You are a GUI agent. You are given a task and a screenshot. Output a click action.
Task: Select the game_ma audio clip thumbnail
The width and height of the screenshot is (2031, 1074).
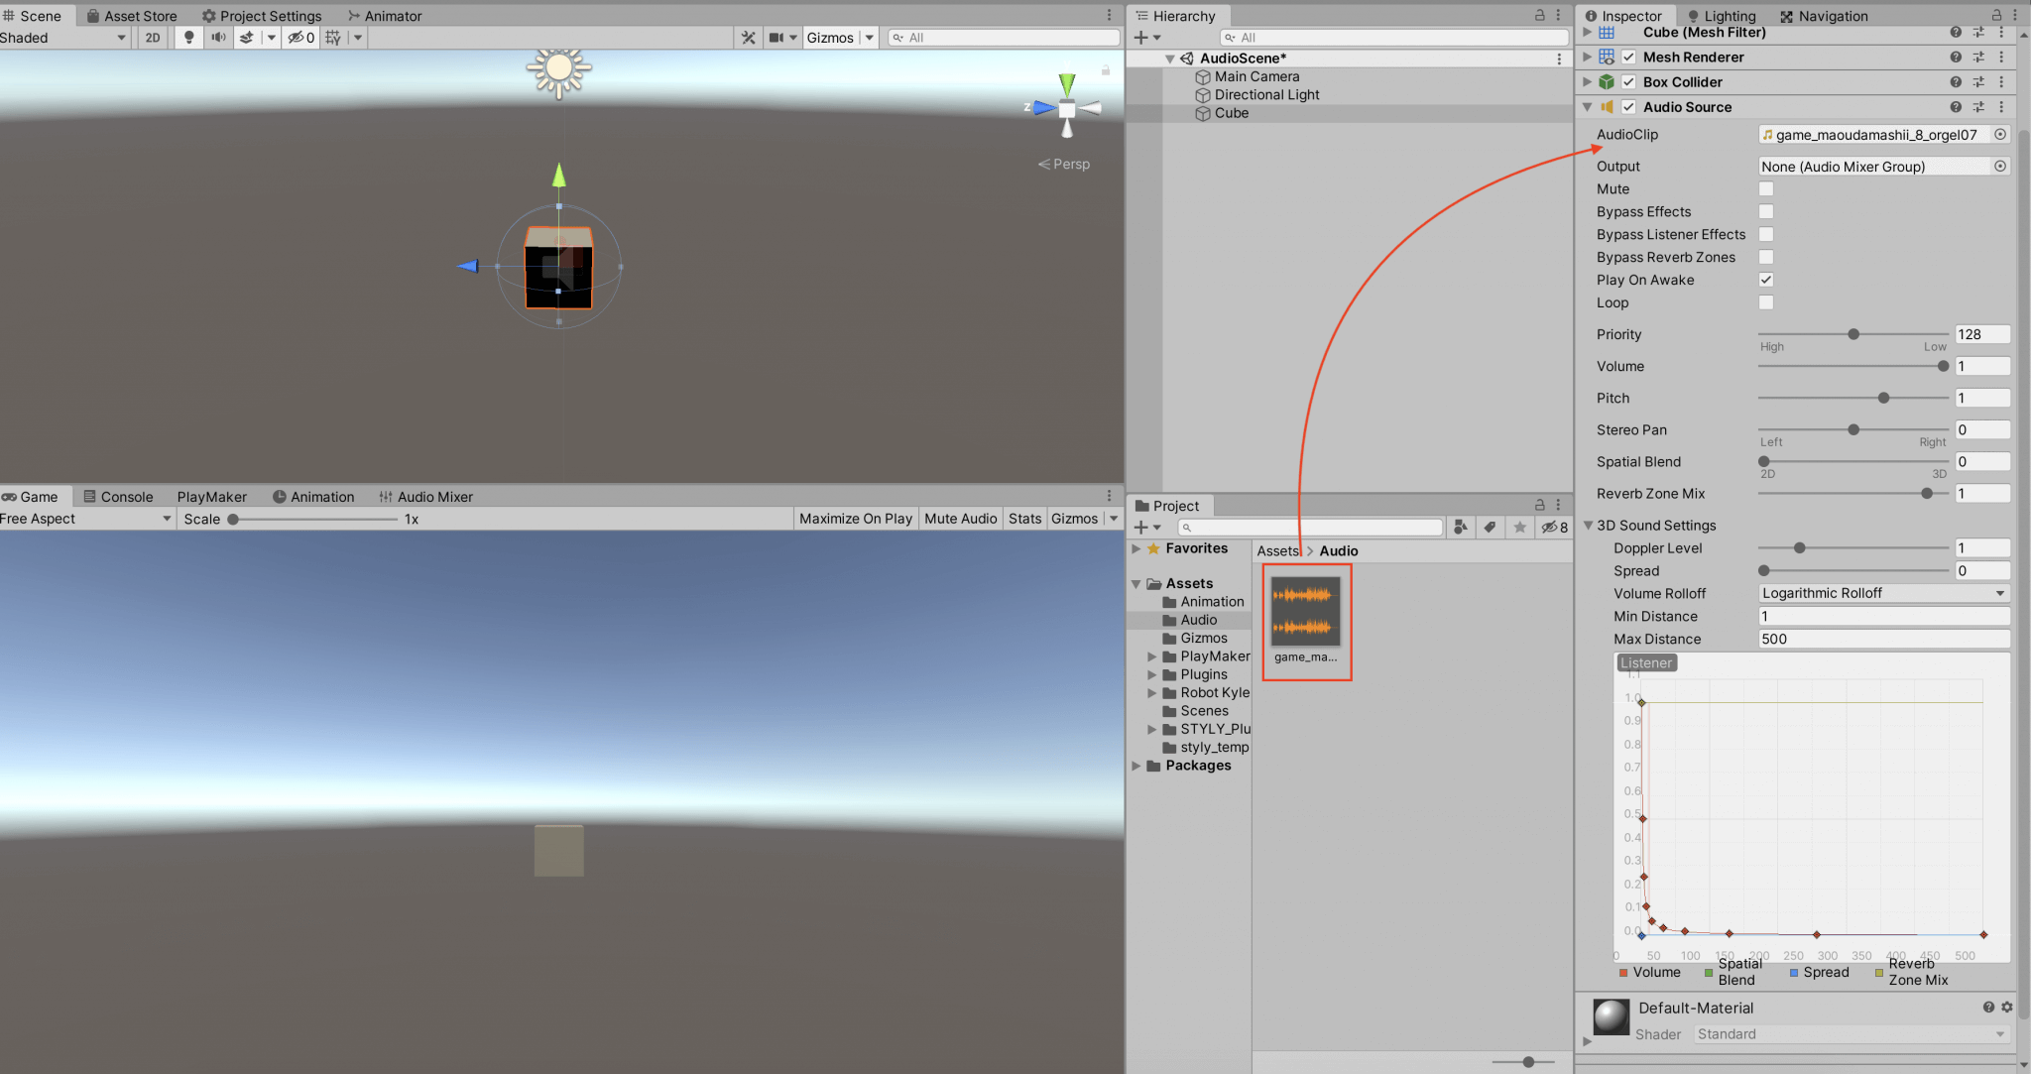[1306, 612]
